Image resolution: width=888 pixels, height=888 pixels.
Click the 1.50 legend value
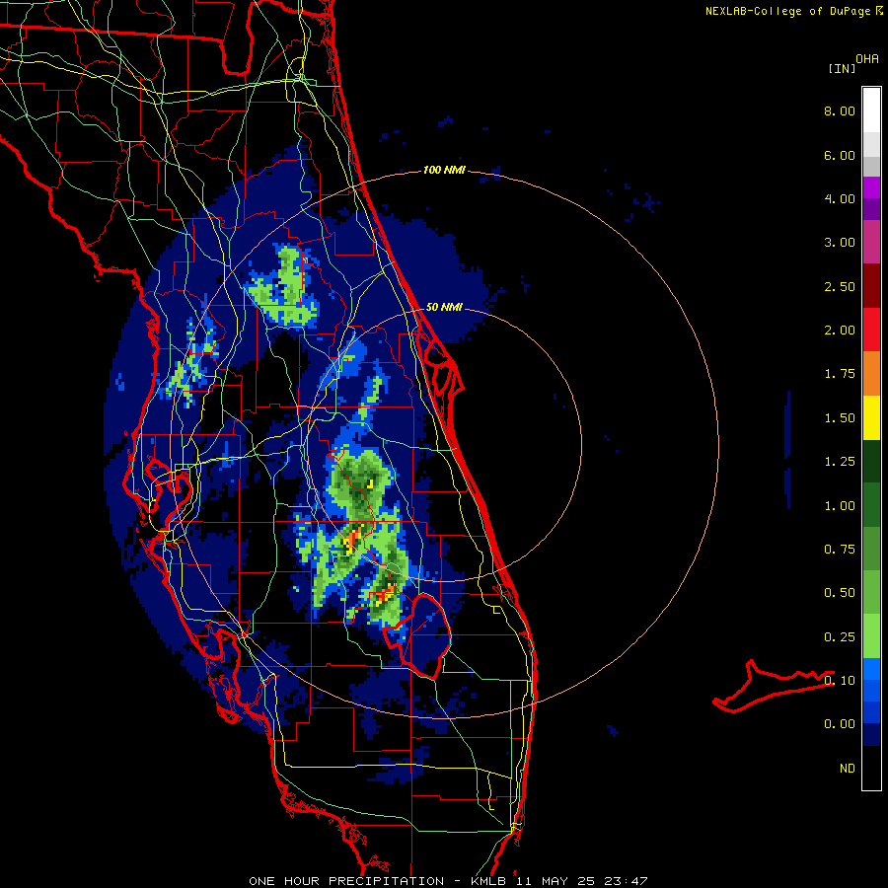tap(840, 418)
